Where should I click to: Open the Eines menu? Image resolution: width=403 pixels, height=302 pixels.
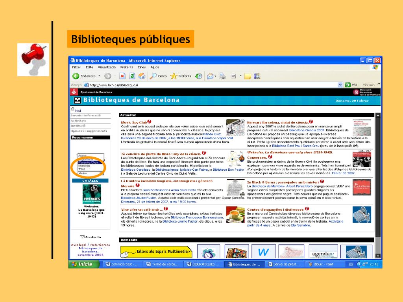click(142, 67)
